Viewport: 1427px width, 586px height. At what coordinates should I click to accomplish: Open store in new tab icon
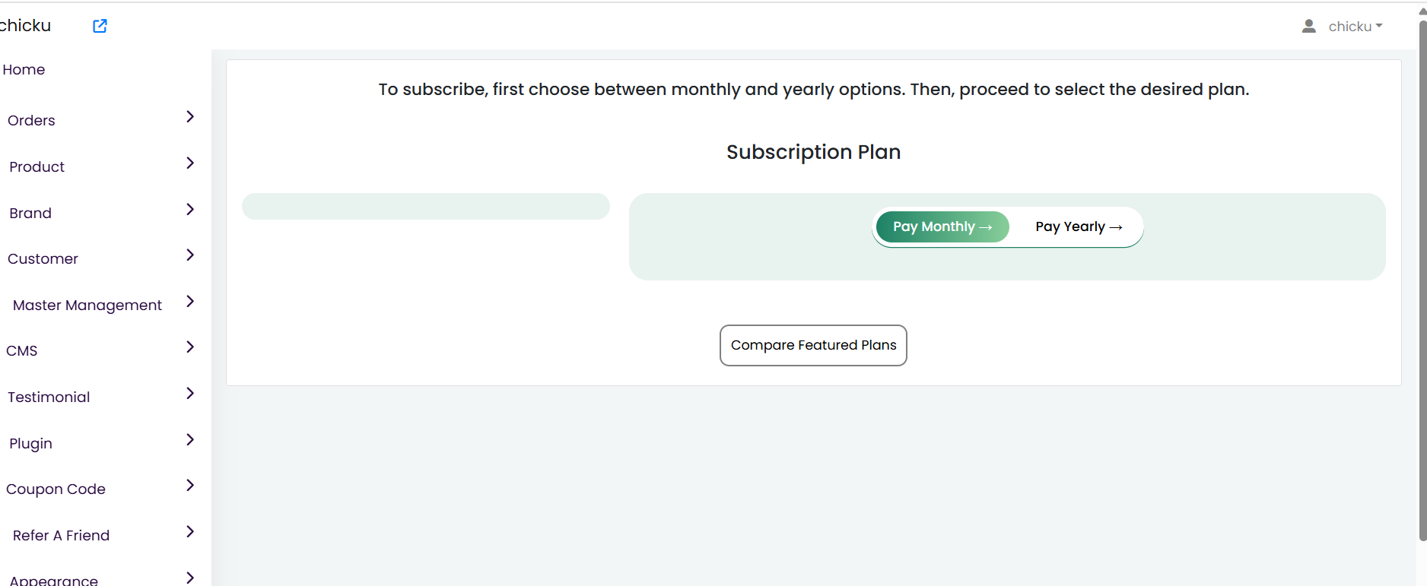(100, 26)
